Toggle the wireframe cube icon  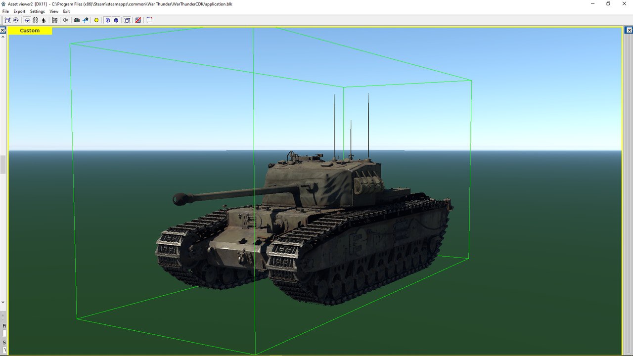coord(107,20)
